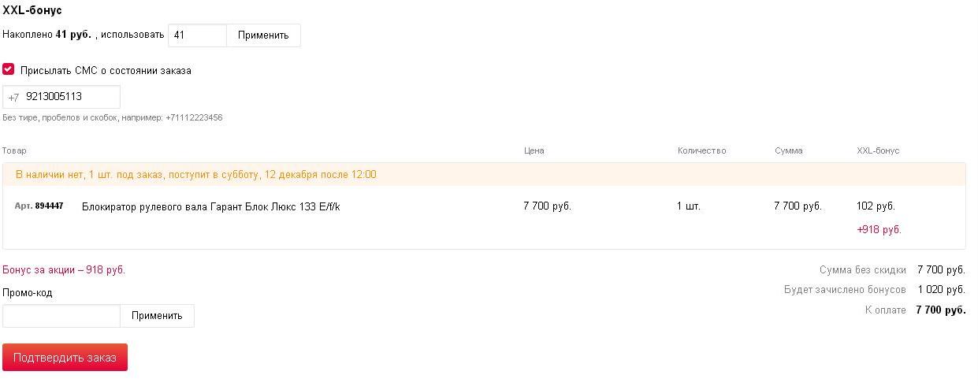Apply the XXL-бонус amount with Применить
The height and width of the screenshot is (386, 978).
[x=263, y=35]
